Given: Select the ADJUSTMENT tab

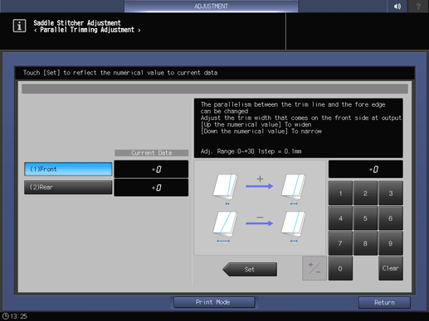Looking at the screenshot, I should point(211,6).
